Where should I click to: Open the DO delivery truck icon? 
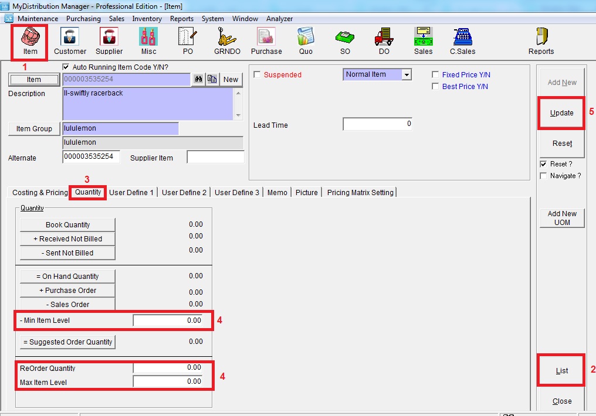click(384, 40)
